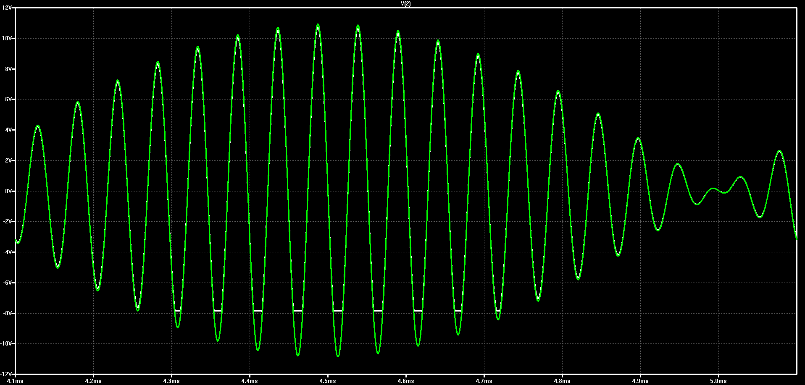The image size is (805, 385).
Task: Pick the 4.4ms time axis label
Action: (250, 381)
